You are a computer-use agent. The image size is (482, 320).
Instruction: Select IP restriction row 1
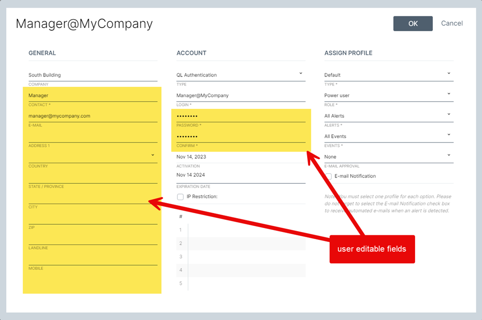pyautogui.click(x=241, y=230)
